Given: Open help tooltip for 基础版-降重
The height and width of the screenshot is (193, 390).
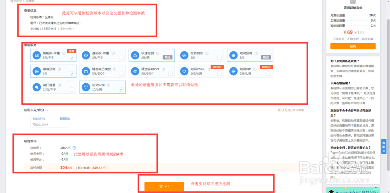Looking at the screenshot, I should (x=113, y=53).
